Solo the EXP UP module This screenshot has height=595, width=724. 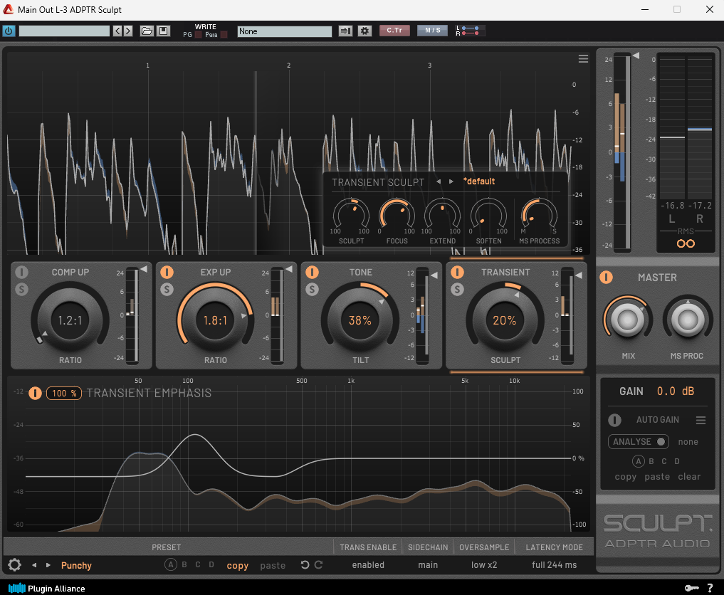(167, 290)
